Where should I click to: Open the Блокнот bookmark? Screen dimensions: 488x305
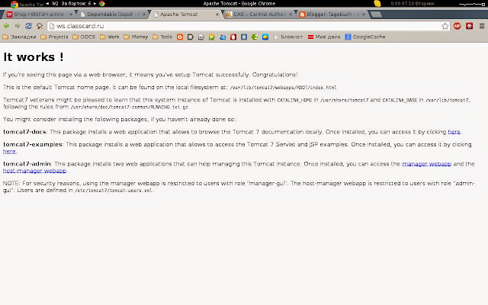click(288, 37)
